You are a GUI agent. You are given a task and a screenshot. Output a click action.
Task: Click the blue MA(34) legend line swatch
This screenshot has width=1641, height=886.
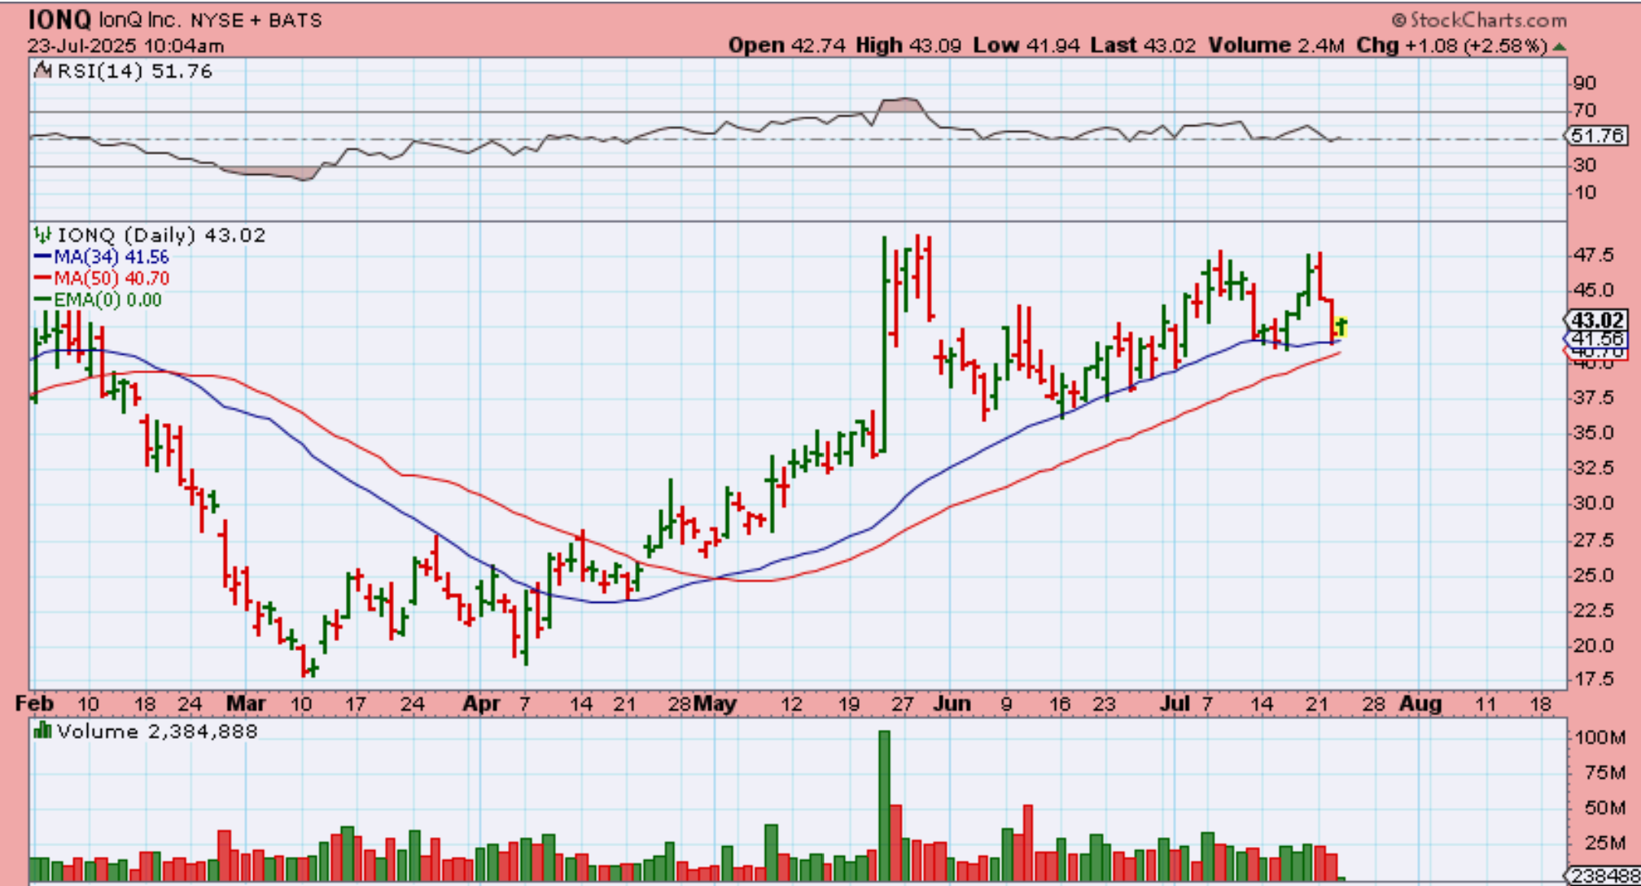tap(42, 257)
